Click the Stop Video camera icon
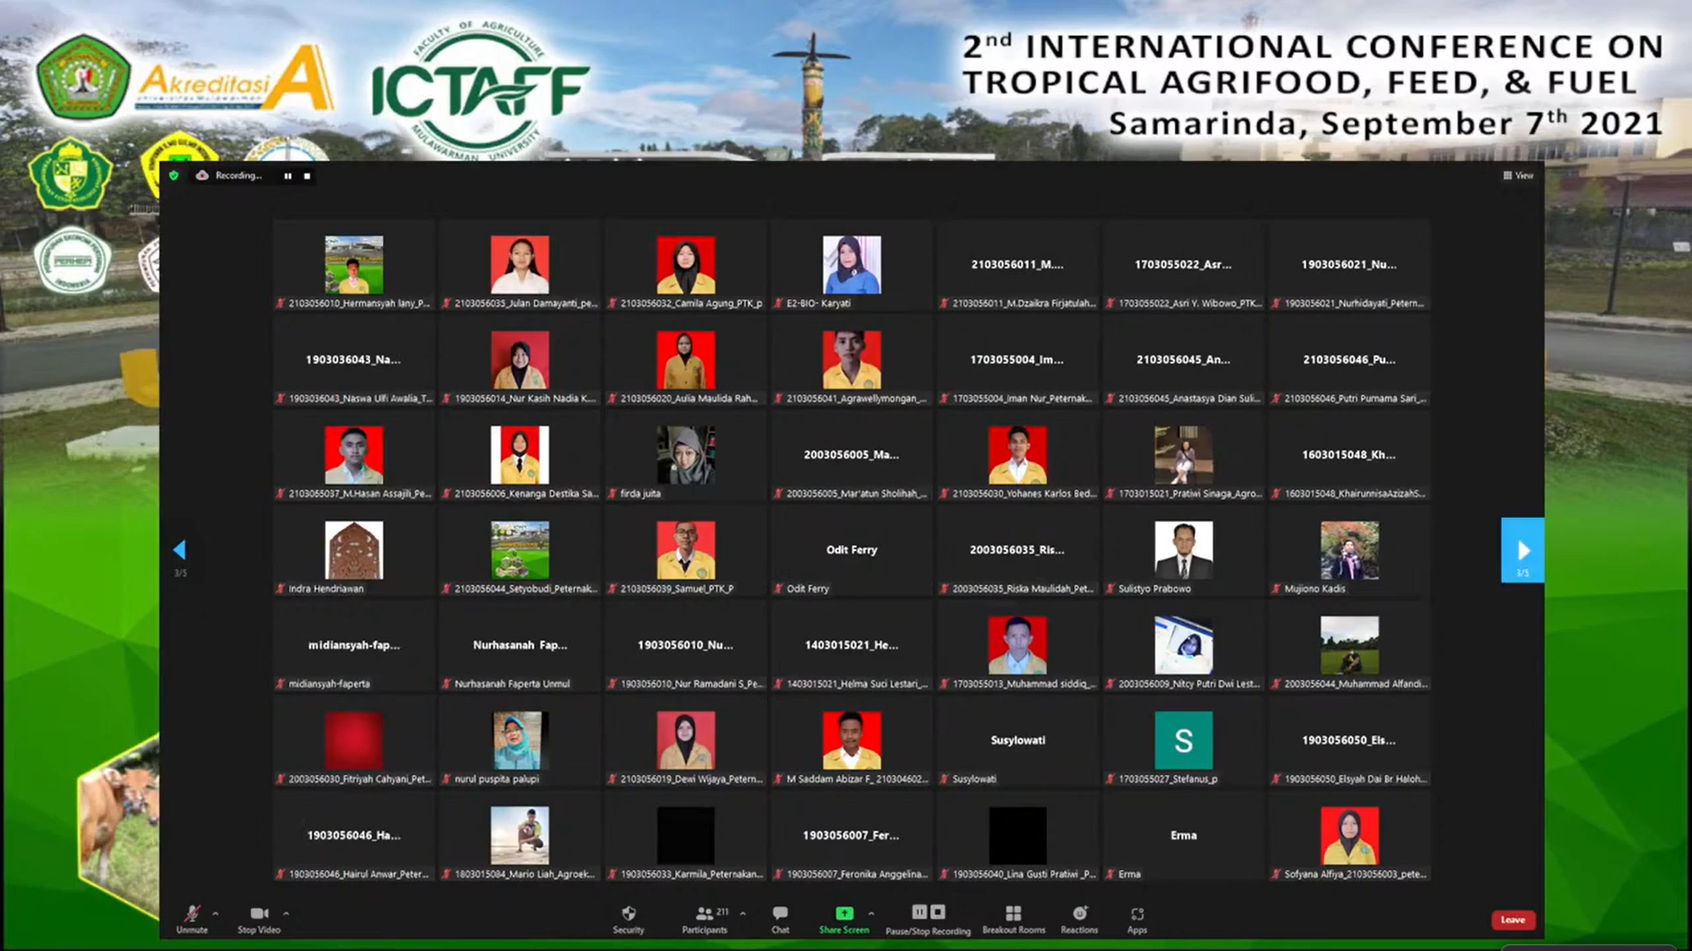Image resolution: width=1692 pixels, height=951 pixels. (x=259, y=913)
